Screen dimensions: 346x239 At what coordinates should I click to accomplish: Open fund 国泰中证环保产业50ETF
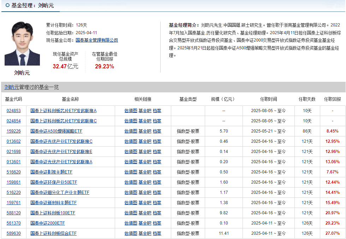(x=54, y=182)
